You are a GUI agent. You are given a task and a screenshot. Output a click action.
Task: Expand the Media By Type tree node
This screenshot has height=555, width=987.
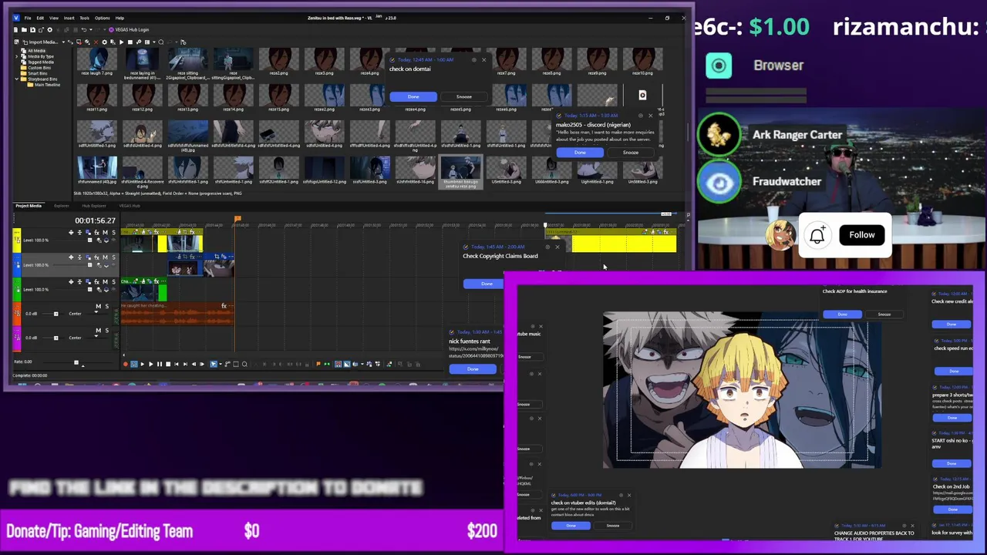pyautogui.click(x=16, y=56)
